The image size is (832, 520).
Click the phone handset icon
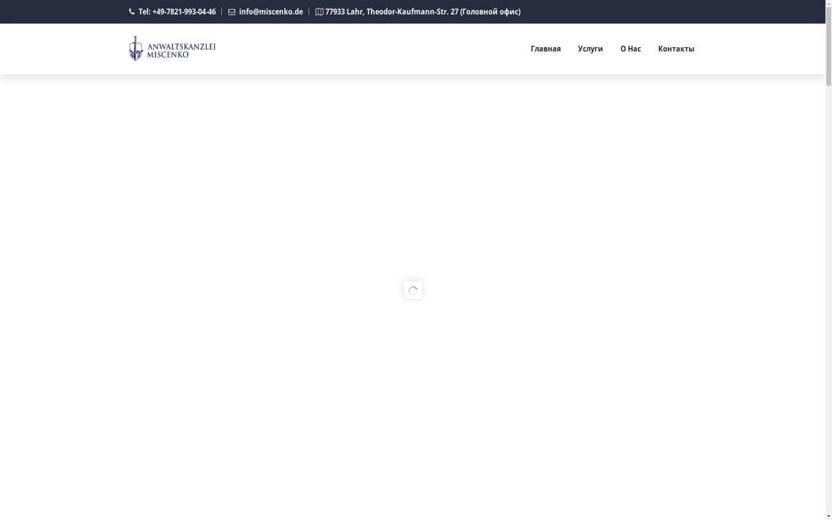click(x=132, y=12)
